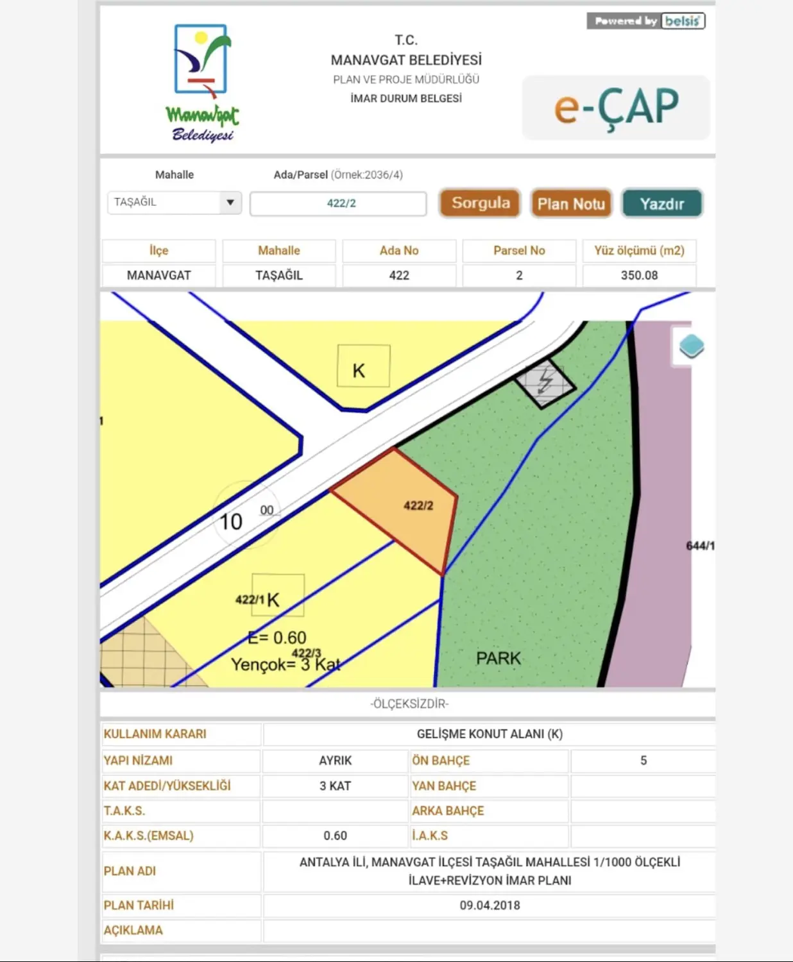This screenshot has height=962, width=793.
Task: Click the YAPI NİZAMI label
Action: (138, 760)
